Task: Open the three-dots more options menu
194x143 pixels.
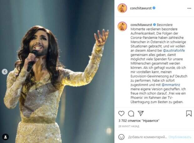Action: coord(189,8)
